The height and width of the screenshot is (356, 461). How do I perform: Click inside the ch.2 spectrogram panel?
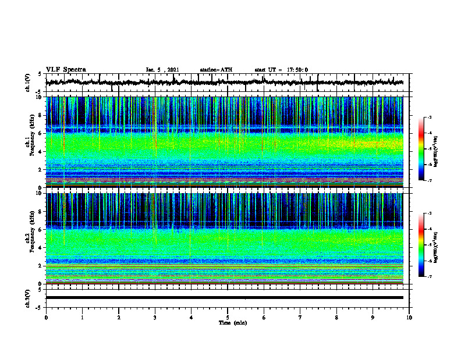tap(224, 238)
